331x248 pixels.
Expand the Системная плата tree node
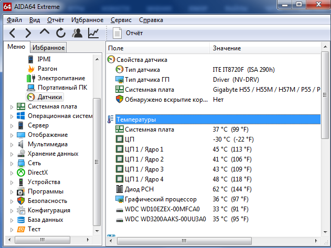click(x=12, y=107)
